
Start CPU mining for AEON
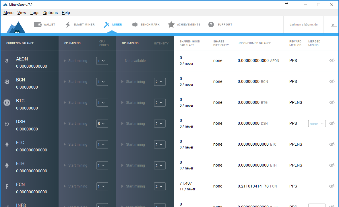[75, 61]
